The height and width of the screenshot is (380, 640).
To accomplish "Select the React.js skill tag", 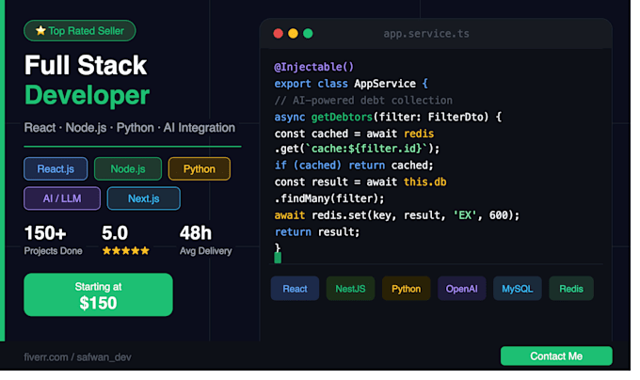I will (x=56, y=168).
